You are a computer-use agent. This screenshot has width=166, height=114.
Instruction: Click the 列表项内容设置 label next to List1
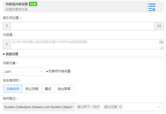[x=59, y=71]
